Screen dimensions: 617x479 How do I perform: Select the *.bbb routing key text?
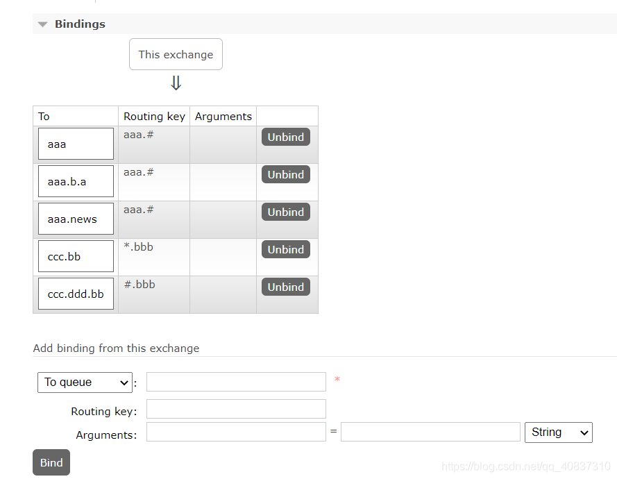point(139,246)
